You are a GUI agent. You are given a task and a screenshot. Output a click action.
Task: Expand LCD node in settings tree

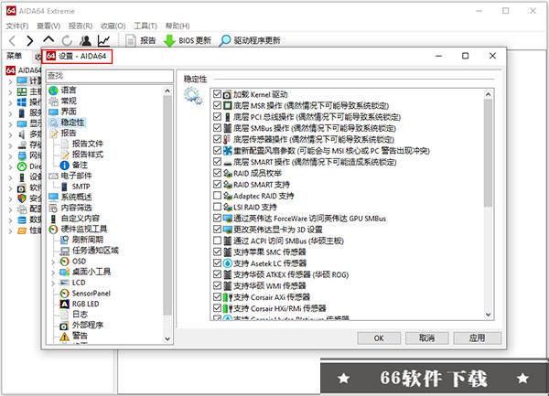pos(53,284)
